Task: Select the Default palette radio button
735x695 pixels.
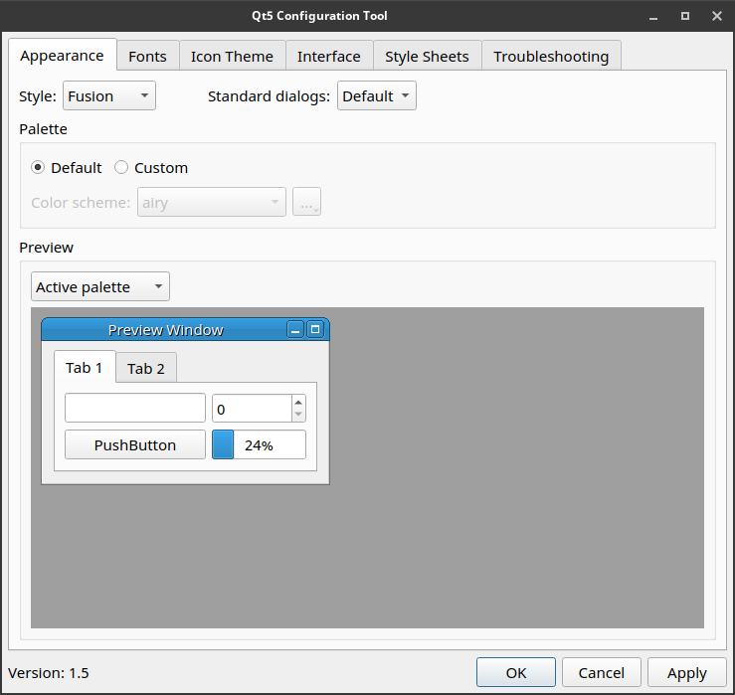Action: point(38,168)
